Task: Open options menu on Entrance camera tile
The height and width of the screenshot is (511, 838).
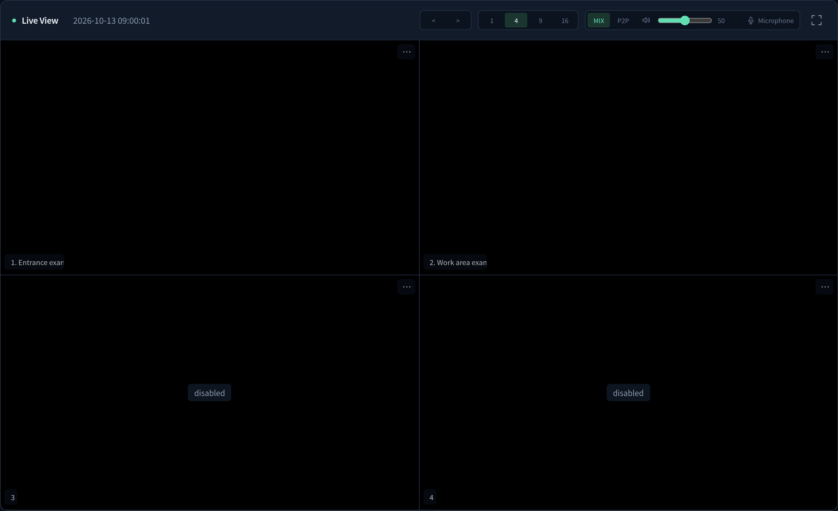Action: [407, 52]
